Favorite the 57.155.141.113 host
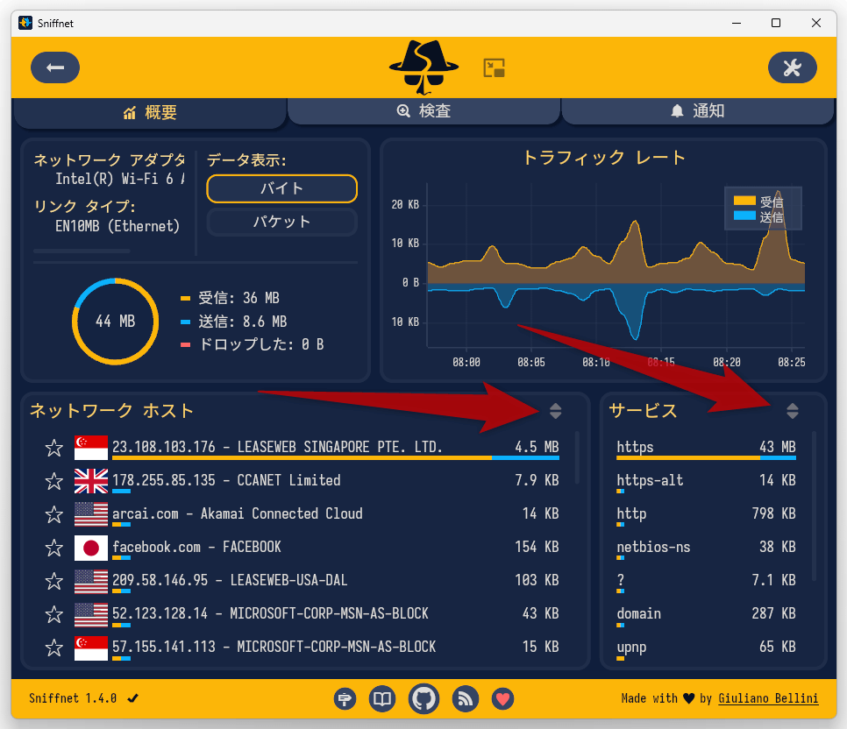Screen dimensions: 847x729 tap(54, 648)
